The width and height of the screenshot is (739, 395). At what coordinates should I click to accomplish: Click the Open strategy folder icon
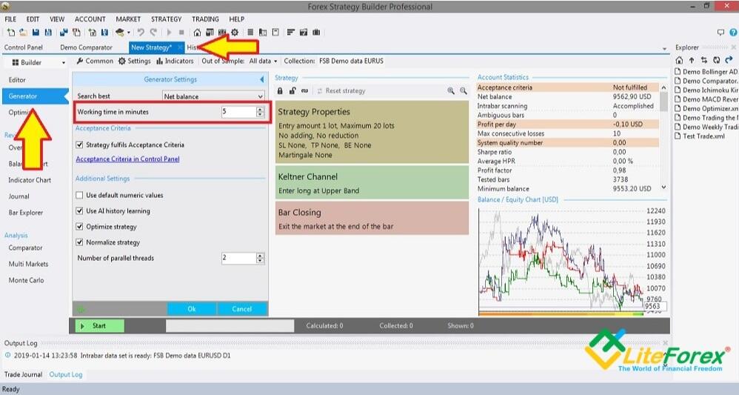(23, 33)
